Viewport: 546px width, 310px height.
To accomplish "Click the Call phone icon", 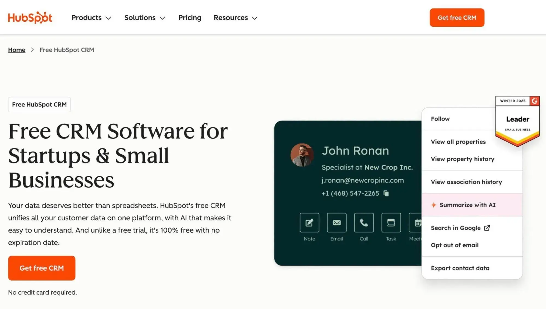I will (364, 222).
